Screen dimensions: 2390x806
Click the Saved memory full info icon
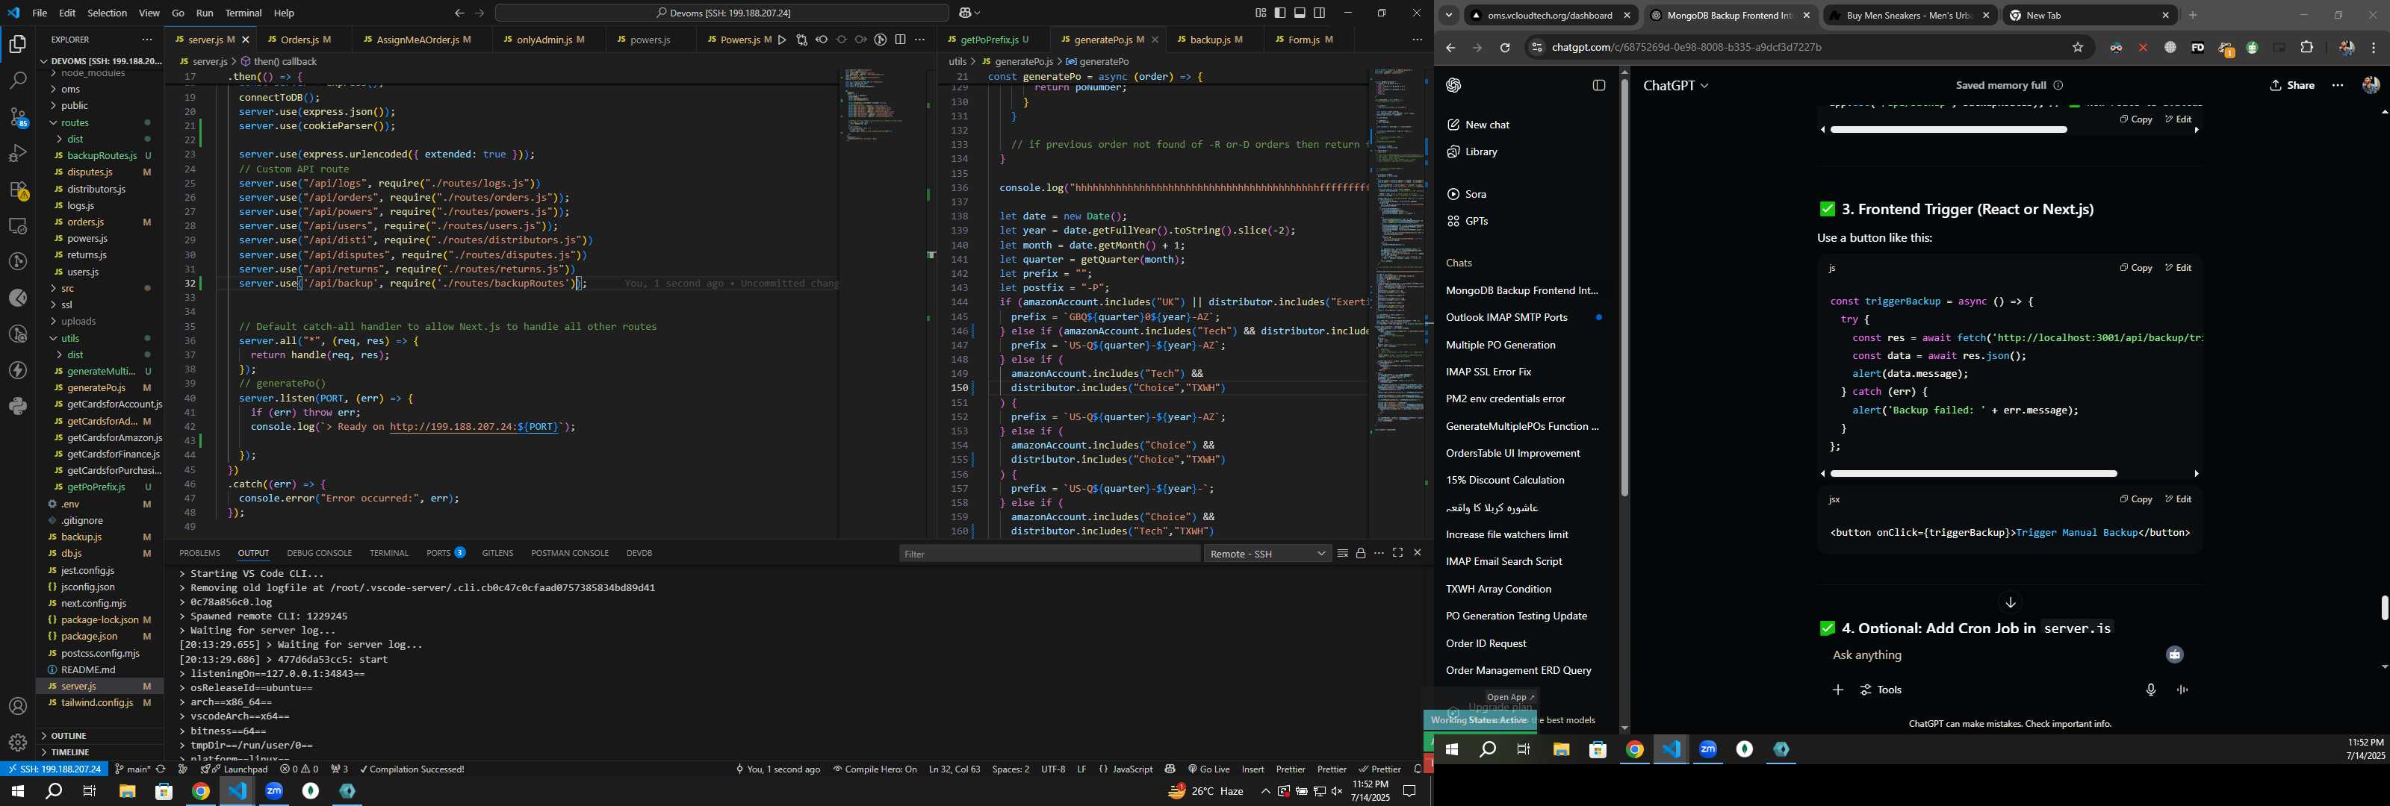point(2058,85)
